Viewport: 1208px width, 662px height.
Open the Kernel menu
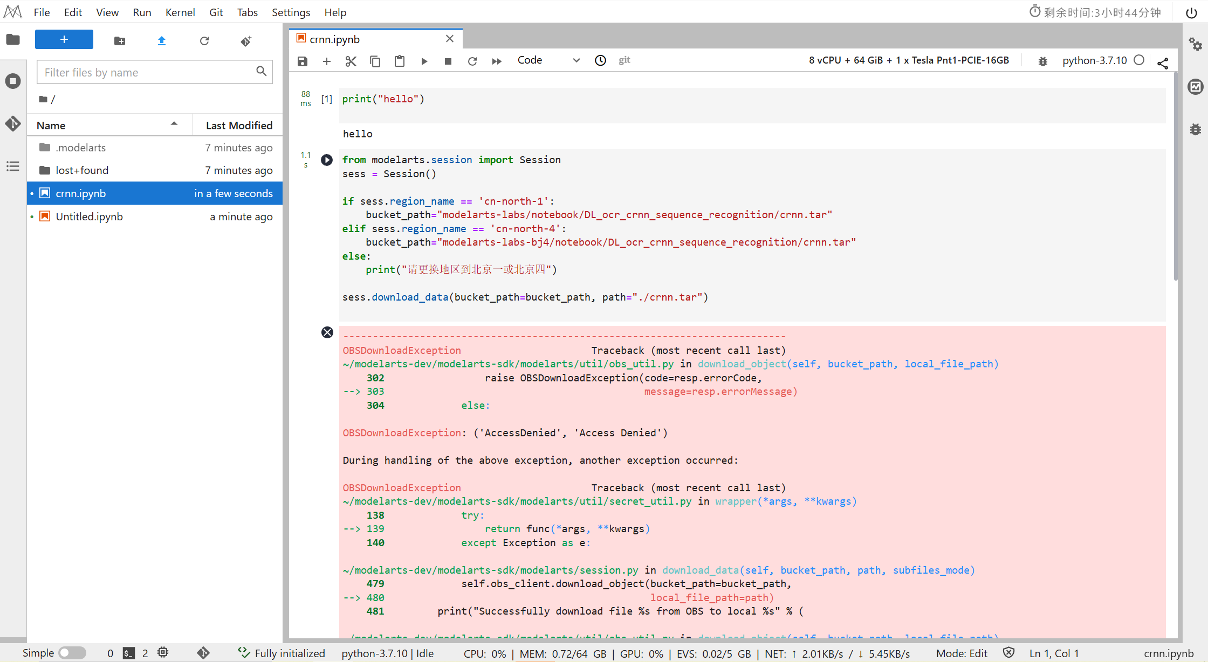pyautogui.click(x=180, y=12)
